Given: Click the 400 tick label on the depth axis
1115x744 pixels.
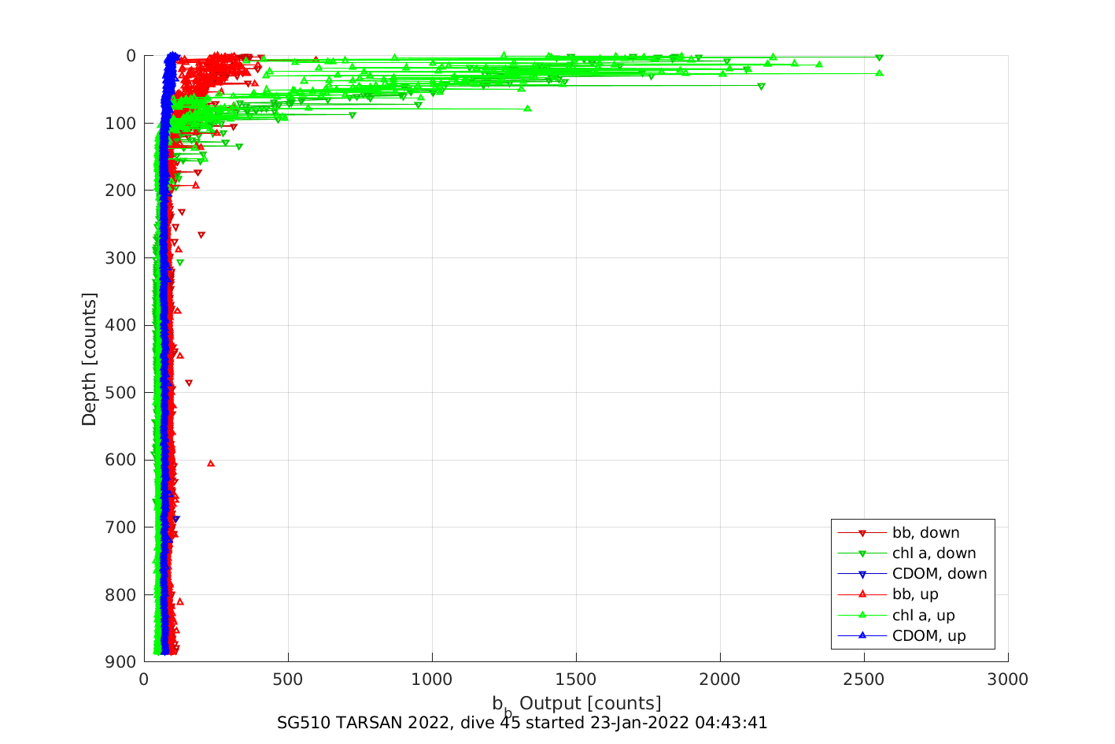Looking at the screenshot, I should click(120, 325).
